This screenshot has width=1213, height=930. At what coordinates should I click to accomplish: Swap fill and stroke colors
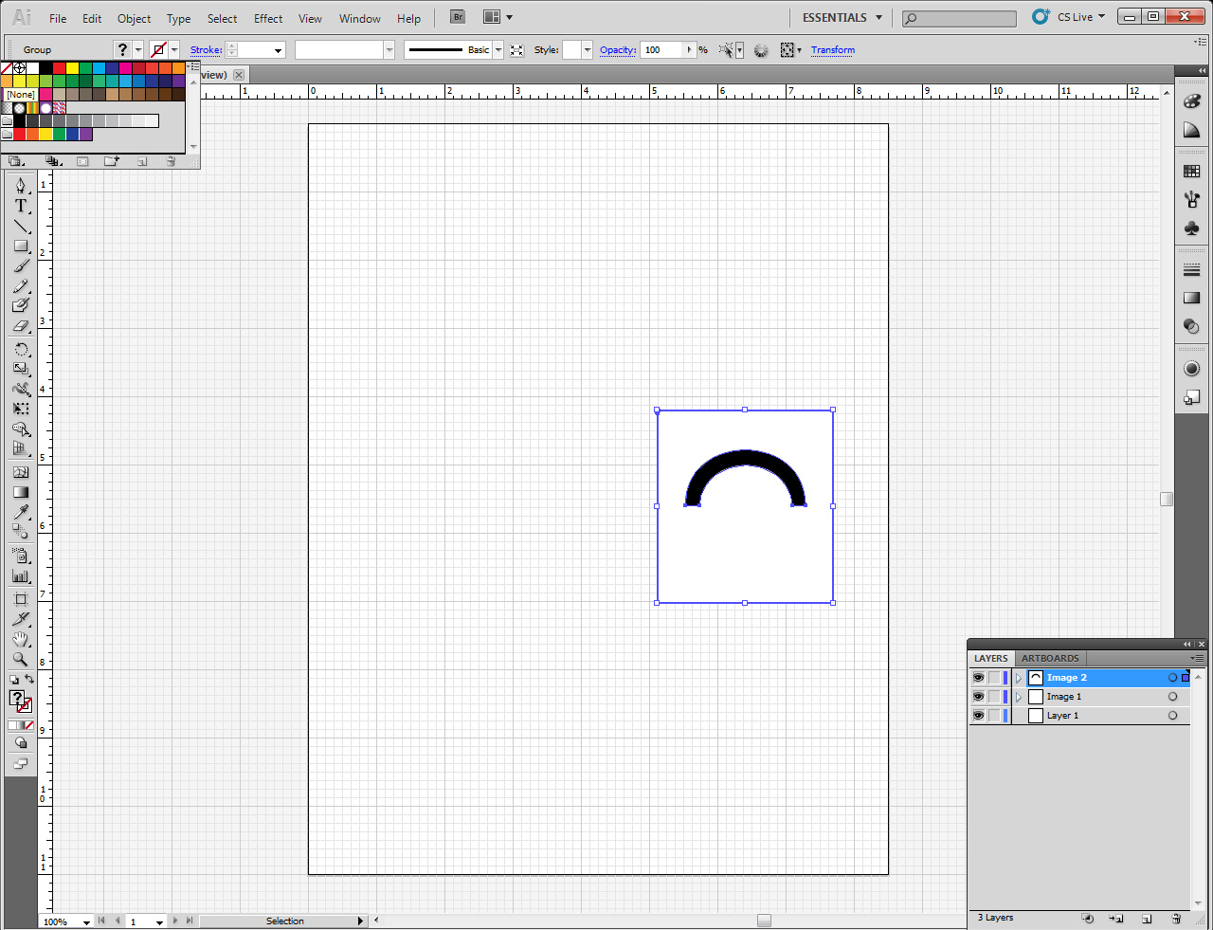29,679
